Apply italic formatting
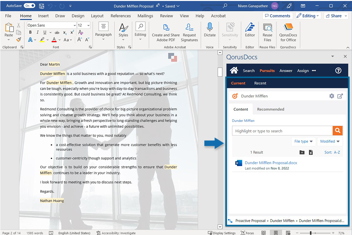352x235 pixels. coord(38,32)
